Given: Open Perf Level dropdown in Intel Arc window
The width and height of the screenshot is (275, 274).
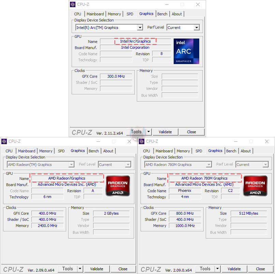Looking at the screenshot, I should 197,28.
